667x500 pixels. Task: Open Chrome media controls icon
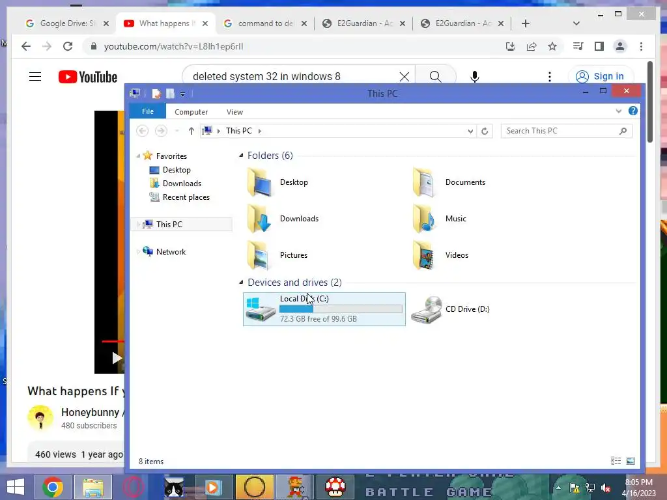pos(578,46)
